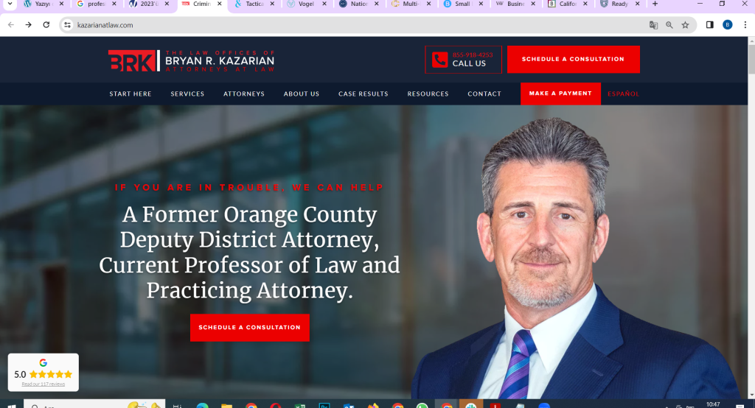Click the browser back arrow
This screenshot has height=408, width=755.
(11, 25)
